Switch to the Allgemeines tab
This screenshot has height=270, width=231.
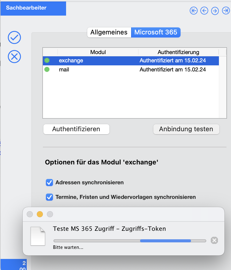[x=109, y=32]
